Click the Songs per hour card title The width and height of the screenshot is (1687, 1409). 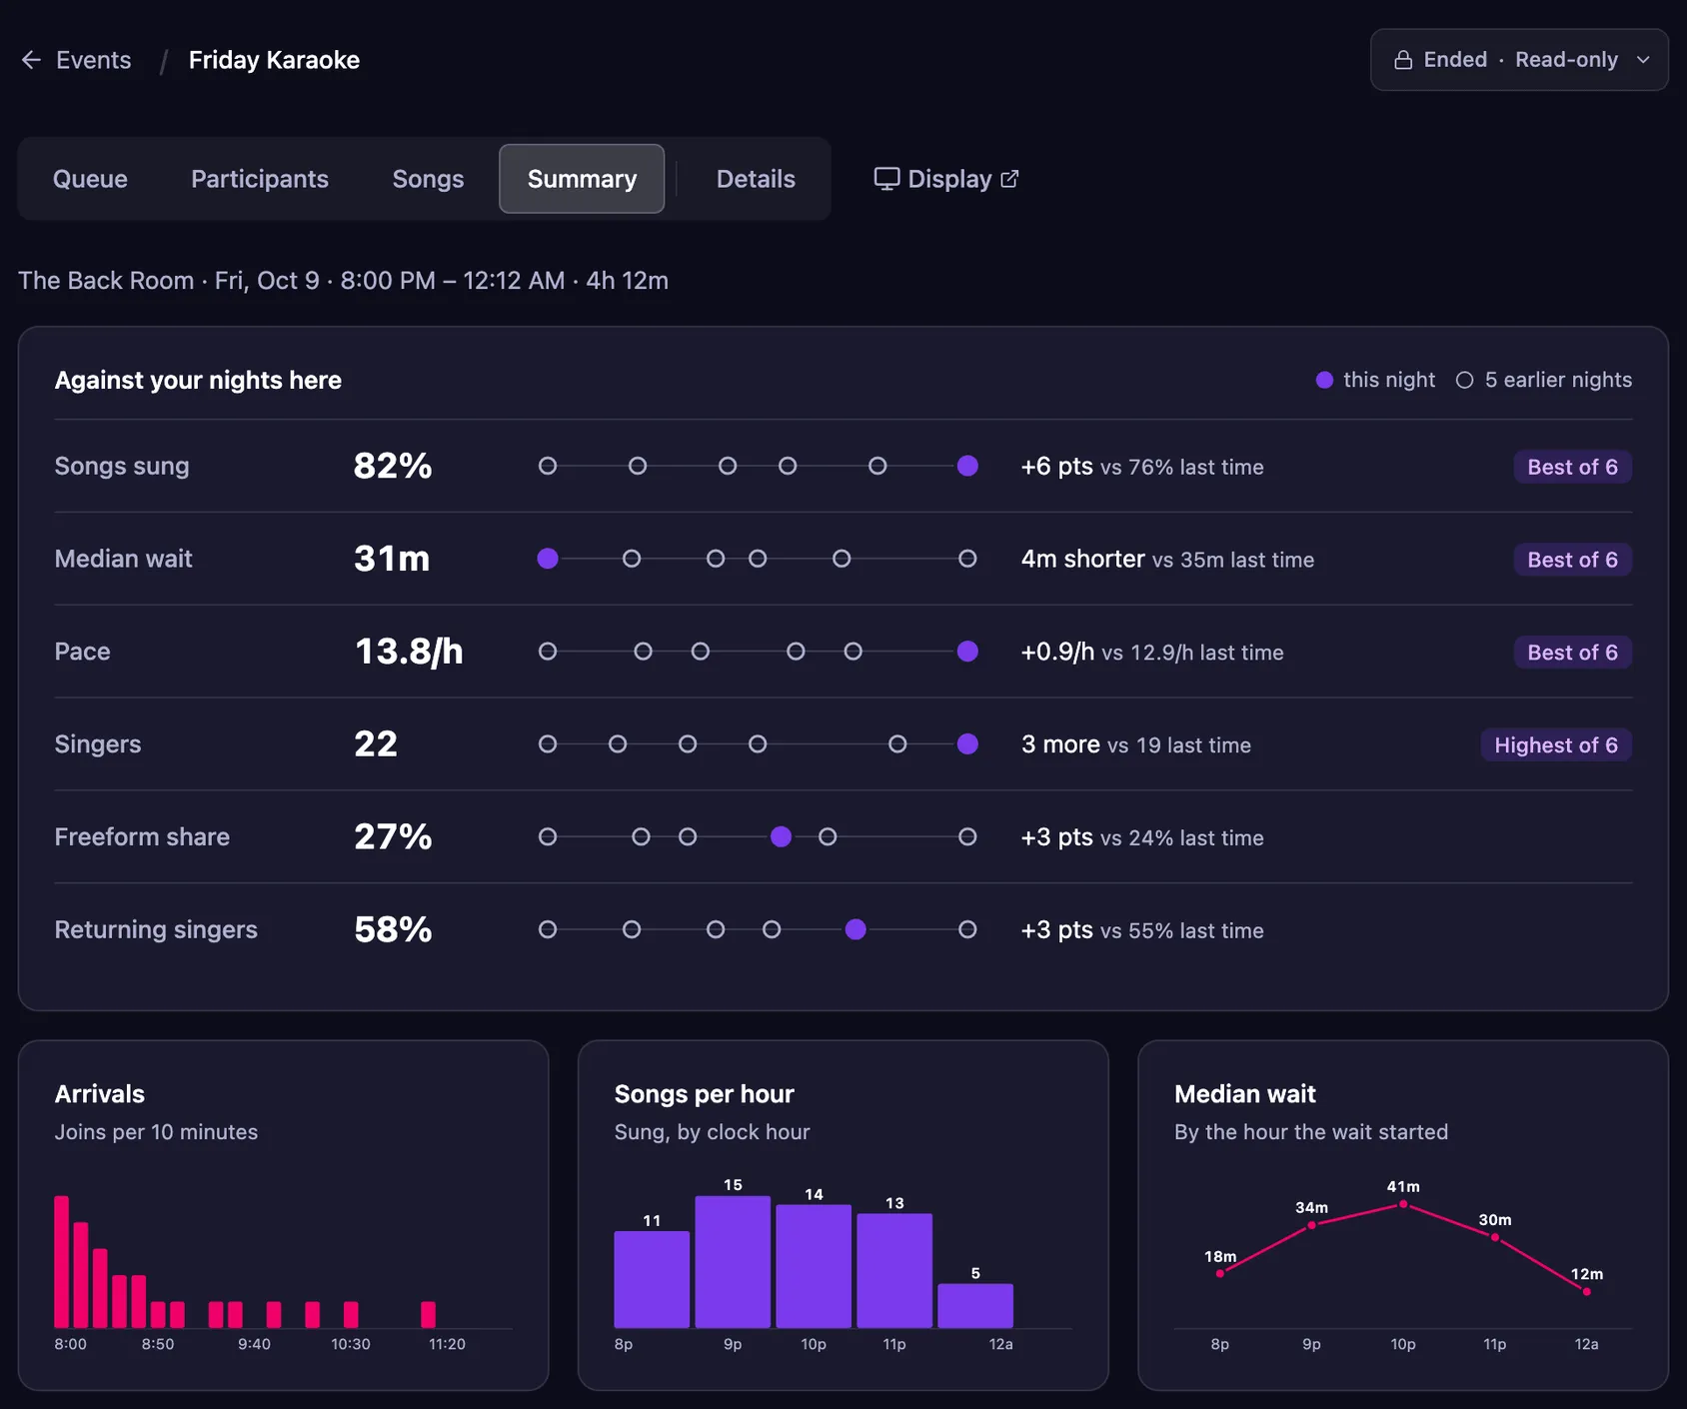pos(705,1094)
